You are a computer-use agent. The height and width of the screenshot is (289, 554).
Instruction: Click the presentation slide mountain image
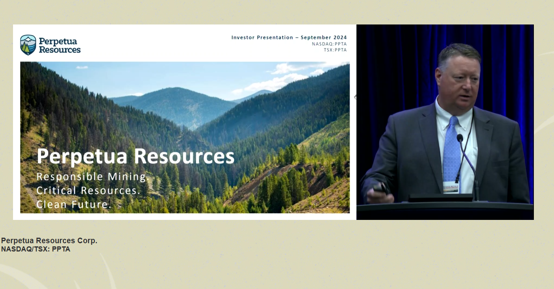coord(185,137)
